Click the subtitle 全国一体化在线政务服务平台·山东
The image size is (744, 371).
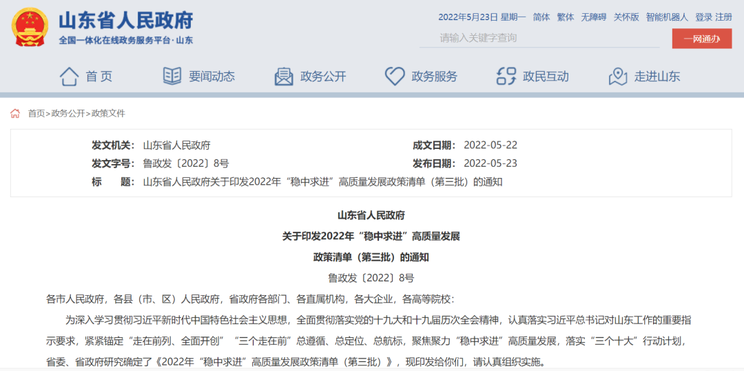click(x=126, y=41)
